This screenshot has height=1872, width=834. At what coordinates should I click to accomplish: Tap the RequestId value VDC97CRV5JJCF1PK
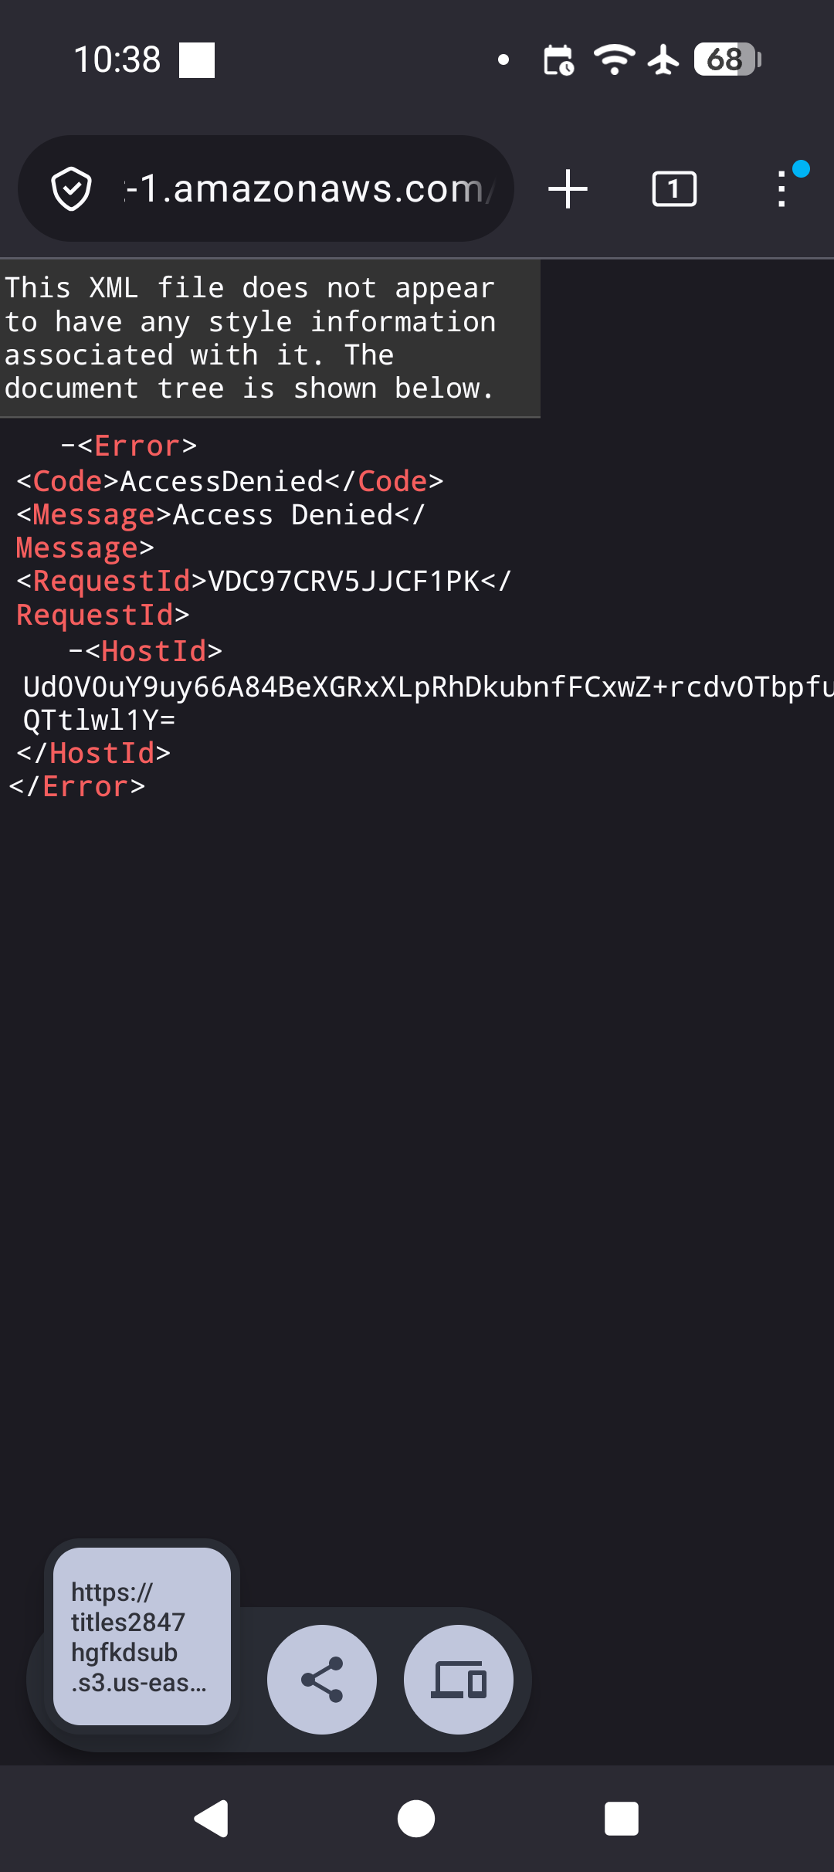(x=344, y=581)
